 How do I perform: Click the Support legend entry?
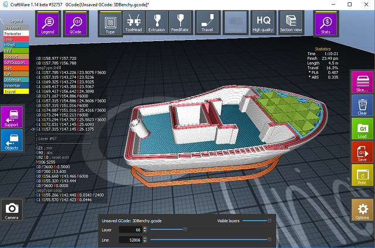coord(16,57)
